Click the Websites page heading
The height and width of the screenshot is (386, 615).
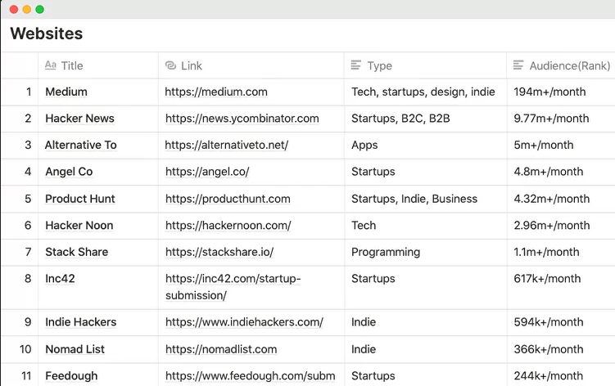coord(46,34)
